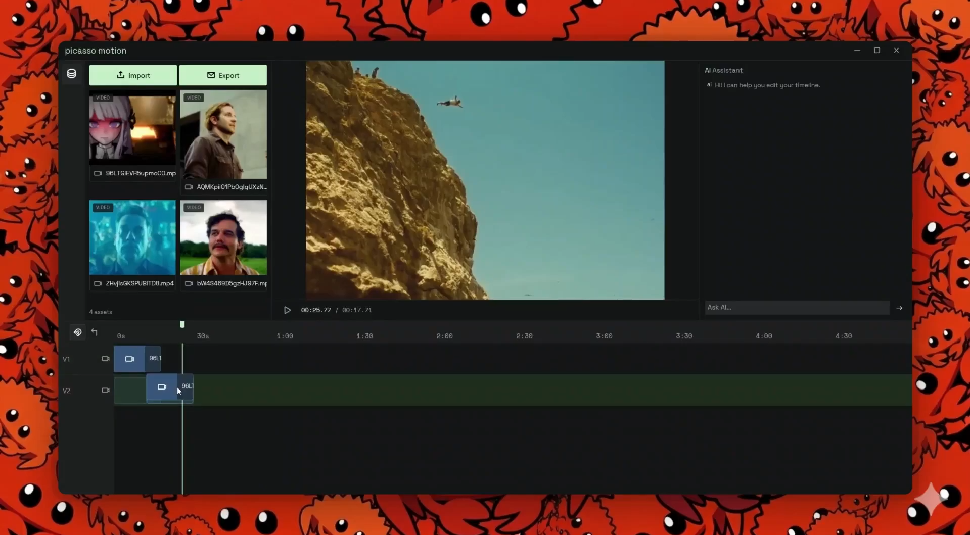Select the bW4S469D5gzHJ97F video thumbnail
The height and width of the screenshot is (535, 970).
pyautogui.click(x=223, y=237)
